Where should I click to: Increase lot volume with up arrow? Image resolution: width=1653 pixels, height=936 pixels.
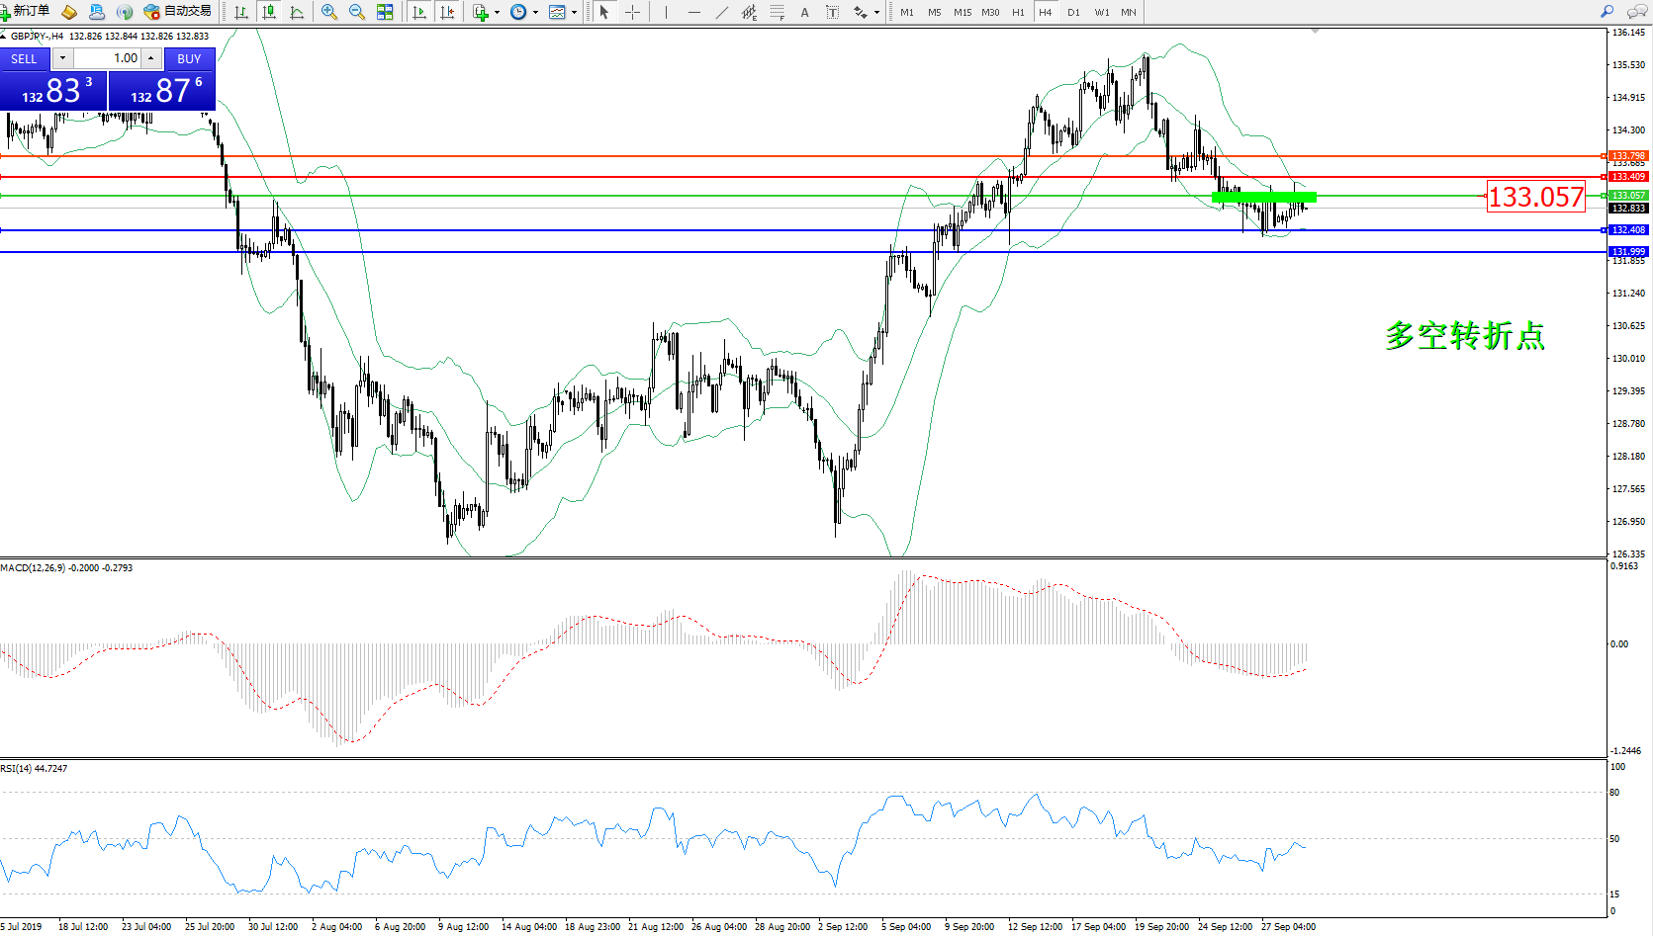pyautogui.click(x=150, y=58)
